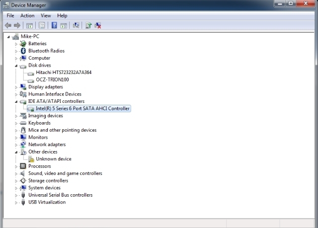
Task: Click the Uninstall icon with red X
Action: pyautogui.click(x=98, y=25)
